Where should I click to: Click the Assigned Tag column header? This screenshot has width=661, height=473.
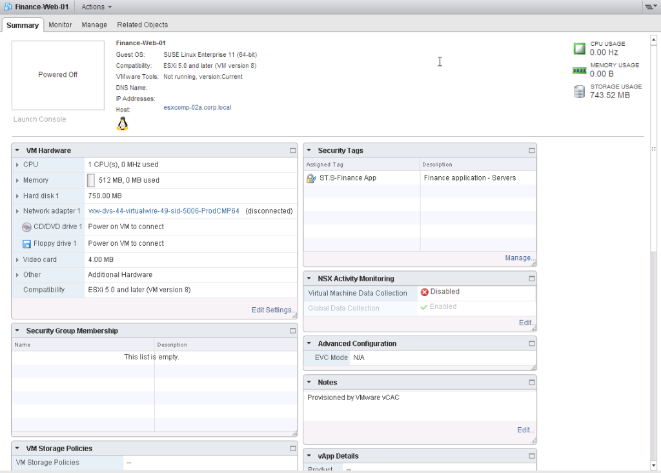coord(361,165)
